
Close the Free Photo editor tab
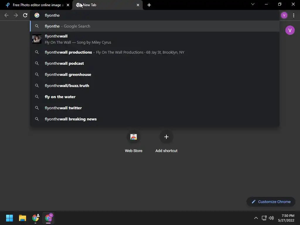[68, 5]
